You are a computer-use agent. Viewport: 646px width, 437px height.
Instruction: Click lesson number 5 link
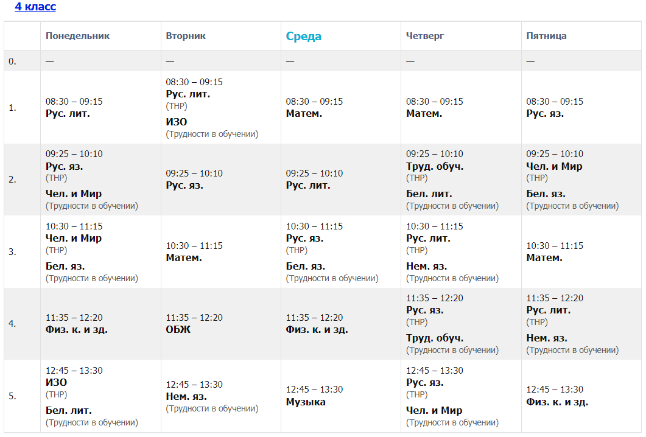(x=12, y=396)
